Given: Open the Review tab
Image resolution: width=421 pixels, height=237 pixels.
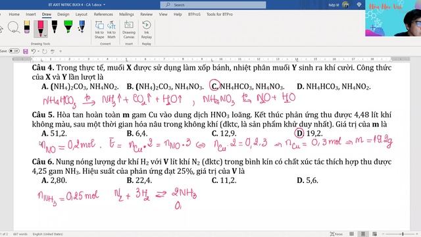Looking at the screenshot, I should [146, 14].
